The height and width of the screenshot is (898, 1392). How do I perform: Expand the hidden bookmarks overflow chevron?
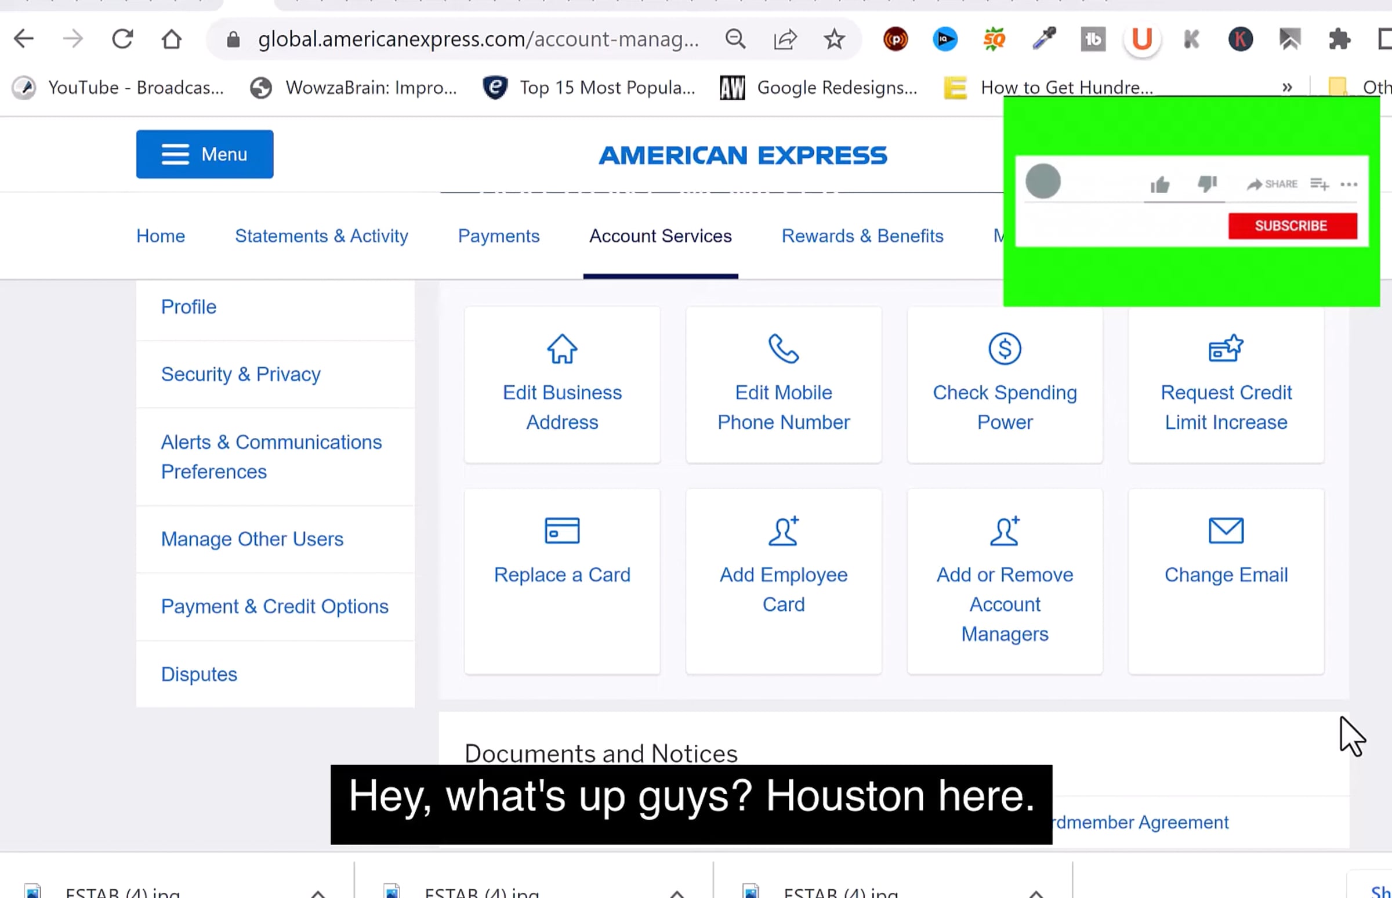1287,88
